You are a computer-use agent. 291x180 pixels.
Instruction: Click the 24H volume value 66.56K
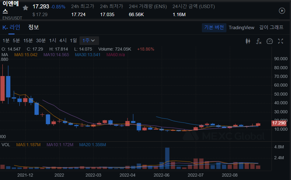point(136,15)
